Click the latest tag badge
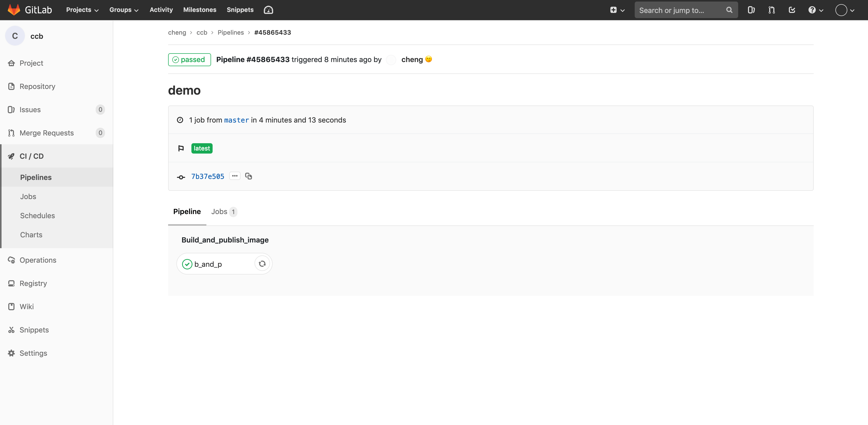This screenshot has height=425, width=868. coord(201,148)
